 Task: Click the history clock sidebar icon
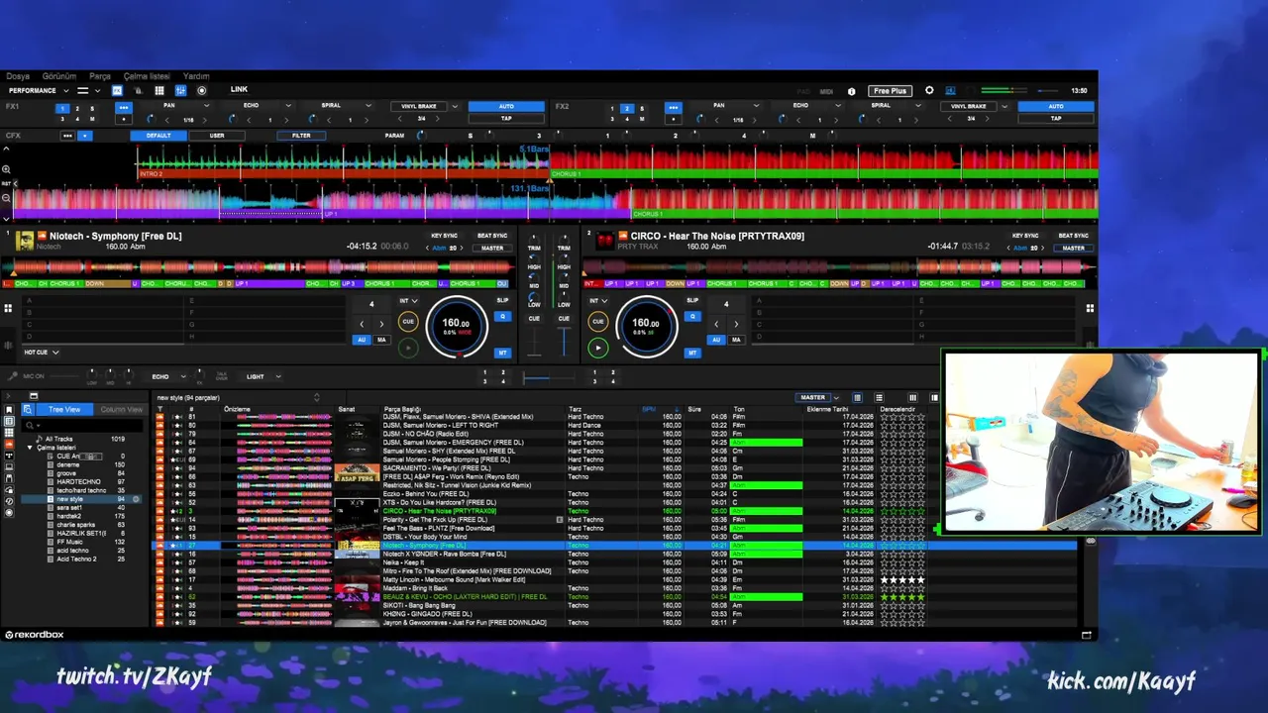[9, 501]
